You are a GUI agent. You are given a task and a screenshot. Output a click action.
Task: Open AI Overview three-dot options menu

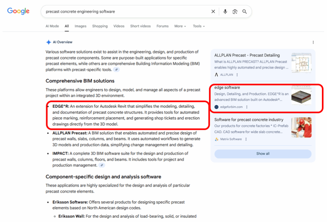click(x=313, y=42)
